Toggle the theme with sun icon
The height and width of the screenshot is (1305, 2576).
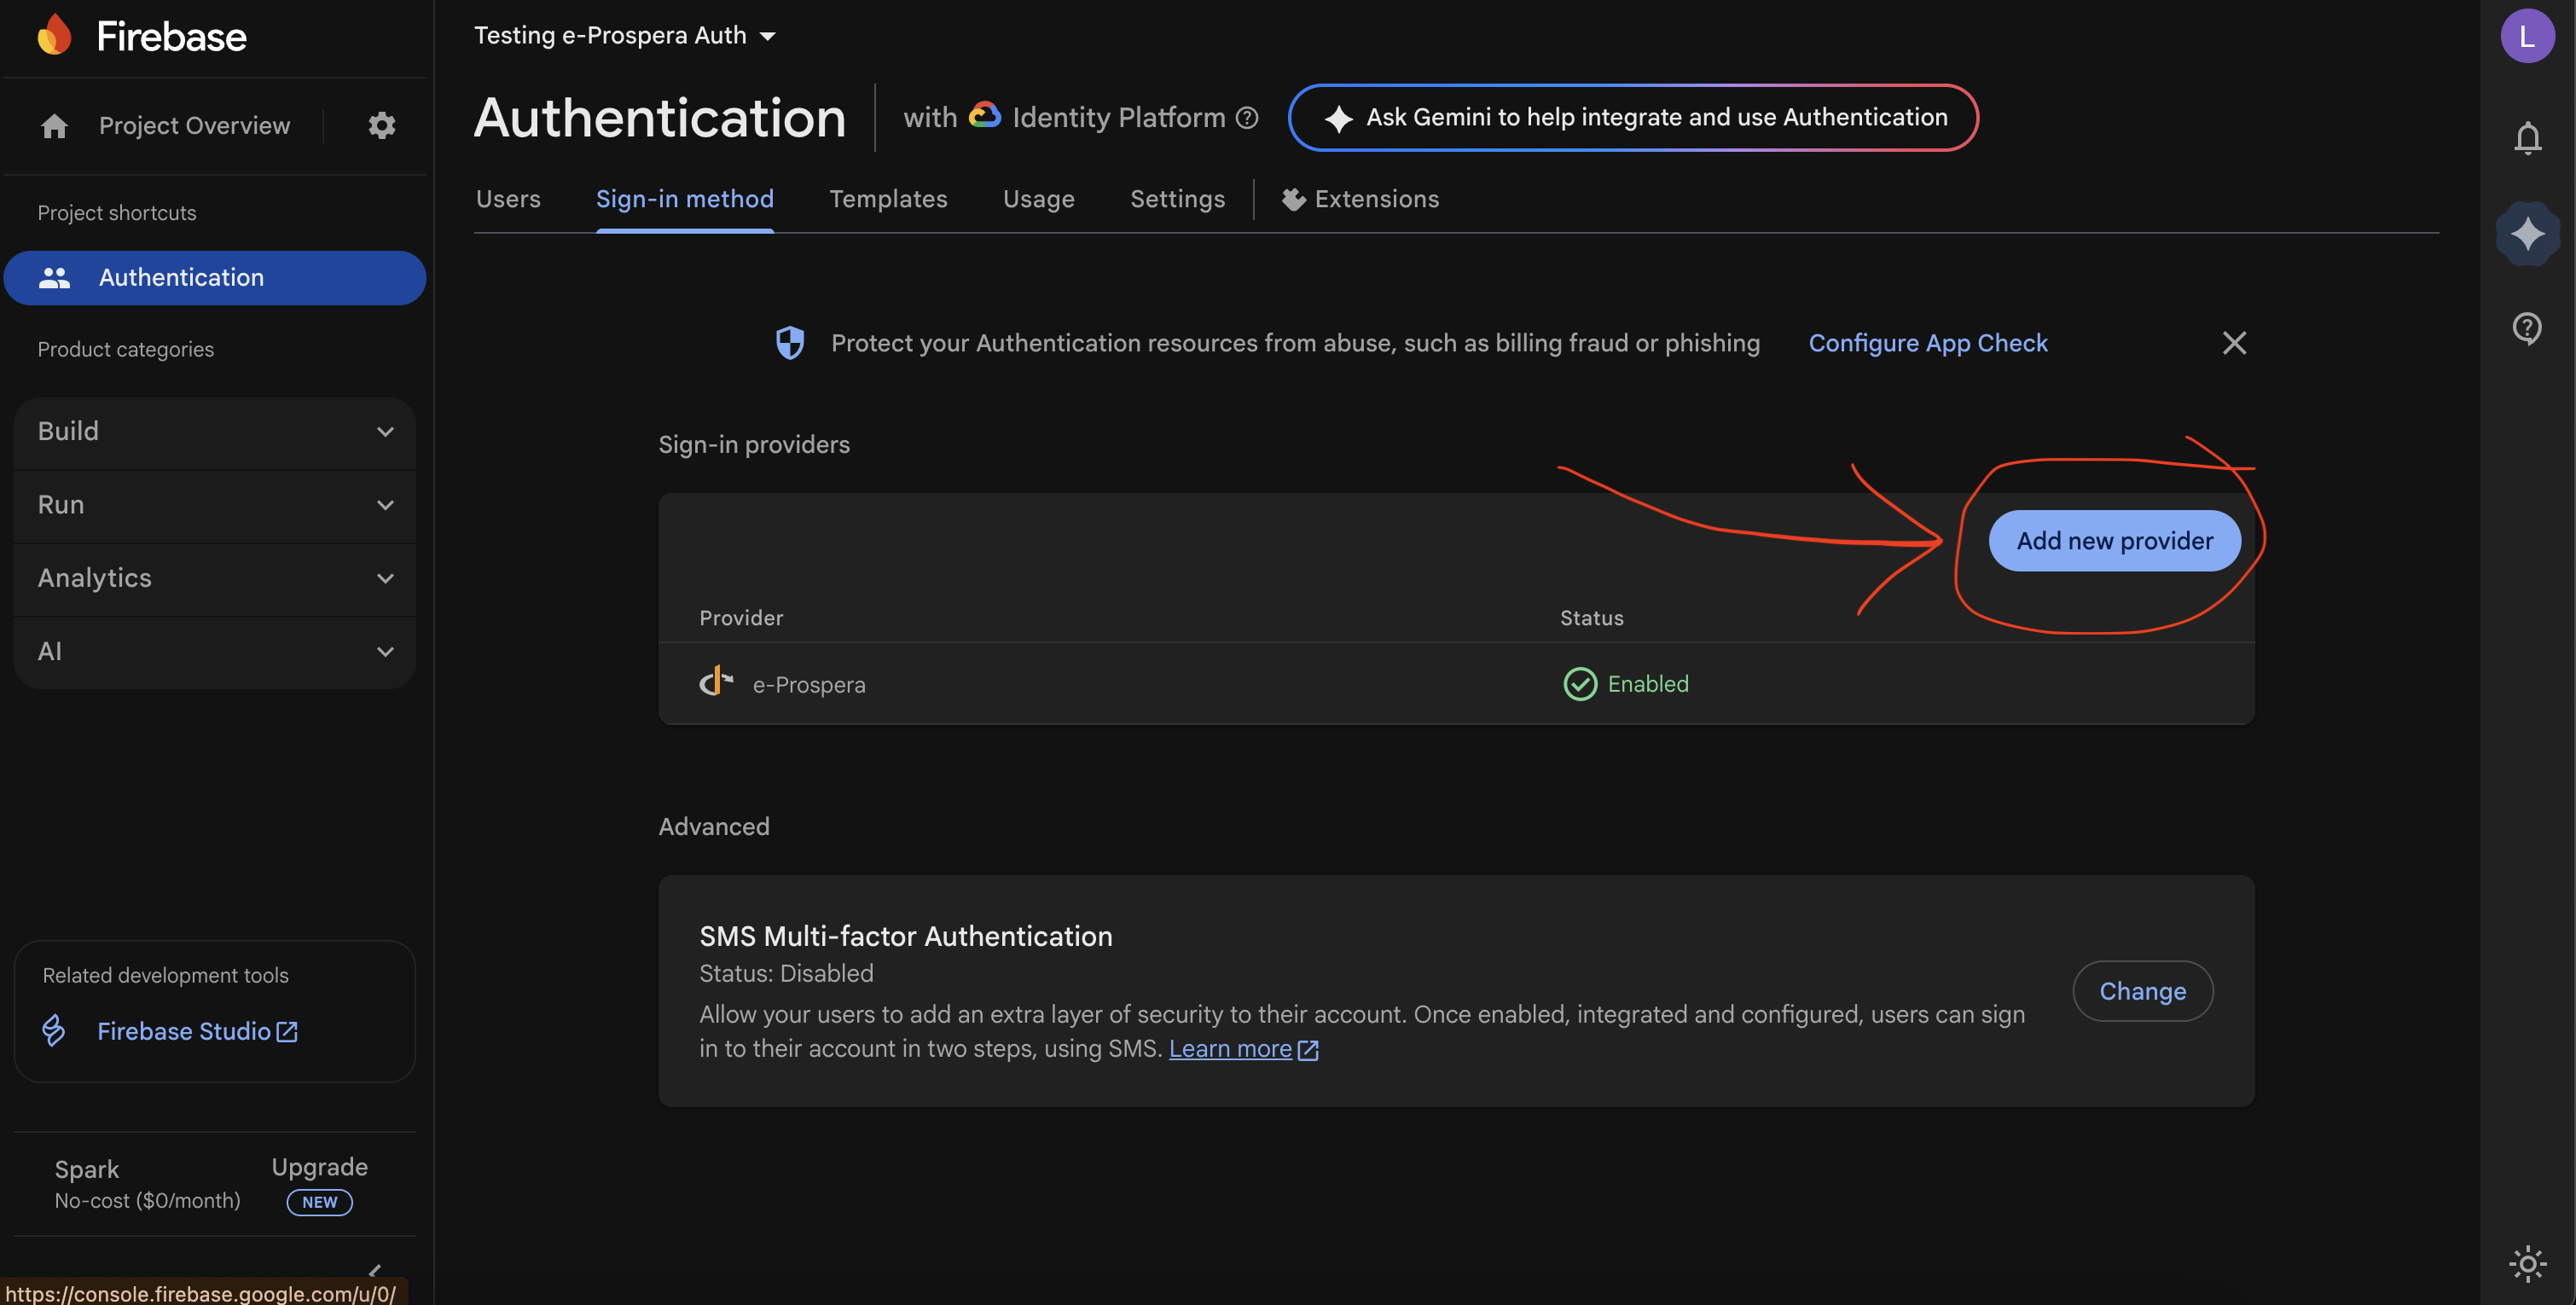pos(2527,1263)
